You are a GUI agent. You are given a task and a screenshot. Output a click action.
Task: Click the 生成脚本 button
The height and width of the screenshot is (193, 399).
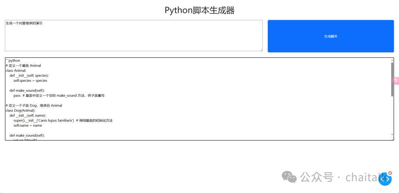coord(331,36)
